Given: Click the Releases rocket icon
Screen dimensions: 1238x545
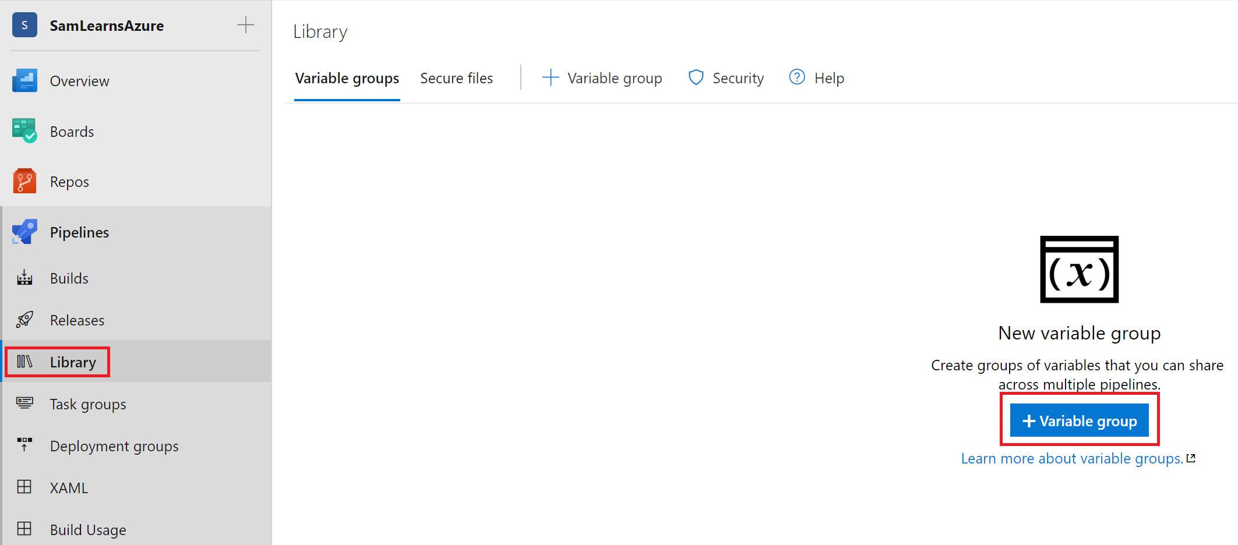Looking at the screenshot, I should (x=24, y=320).
